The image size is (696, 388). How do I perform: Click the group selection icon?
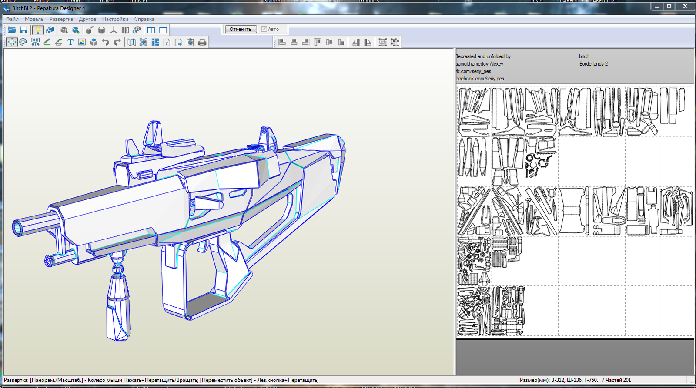pyautogui.click(x=382, y=42)
